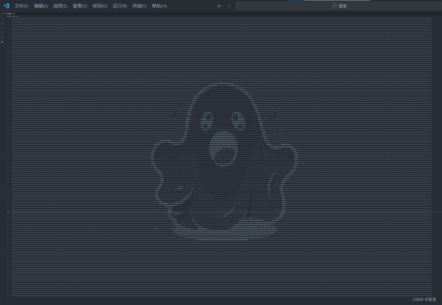Screen dimensions: 442x305
Task: Open the Extensions view
Action: click(2, 32)
